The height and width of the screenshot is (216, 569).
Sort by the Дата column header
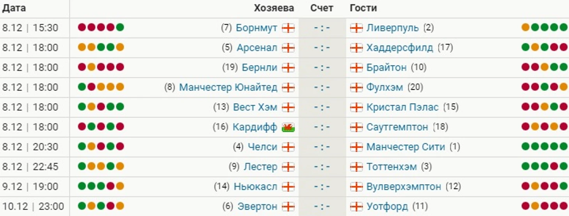click(14, 8)
